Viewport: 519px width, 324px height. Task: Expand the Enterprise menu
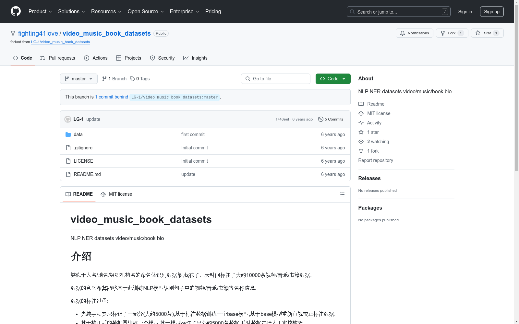185,11
